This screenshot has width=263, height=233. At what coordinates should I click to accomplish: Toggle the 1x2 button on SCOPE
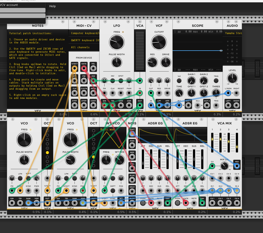tap(179, 81)
